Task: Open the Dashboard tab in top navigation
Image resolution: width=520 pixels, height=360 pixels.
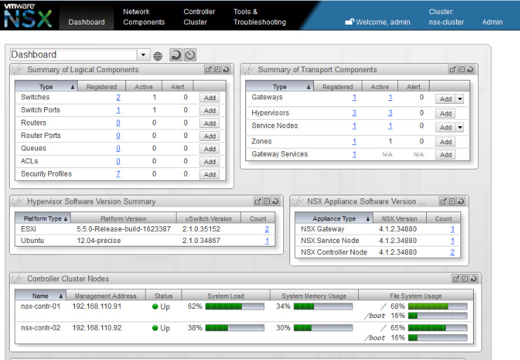Action: pyautogui.click(x=87, y=22)
